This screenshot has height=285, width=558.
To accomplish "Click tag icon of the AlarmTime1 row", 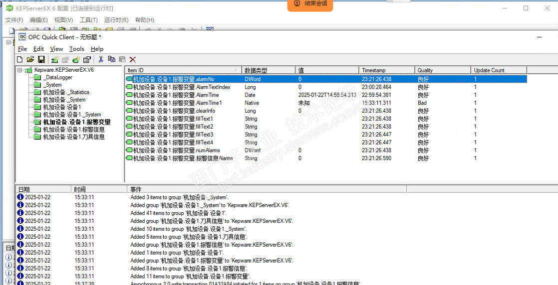I will point(129,103).
